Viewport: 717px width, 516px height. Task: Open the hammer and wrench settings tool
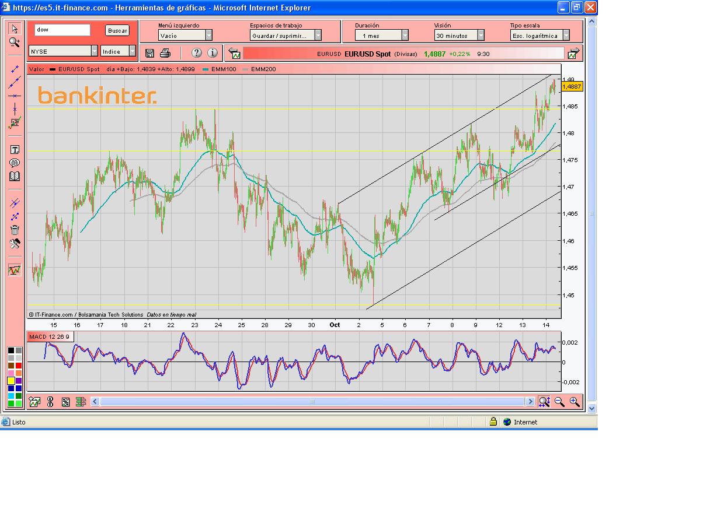tap(15, 244)
